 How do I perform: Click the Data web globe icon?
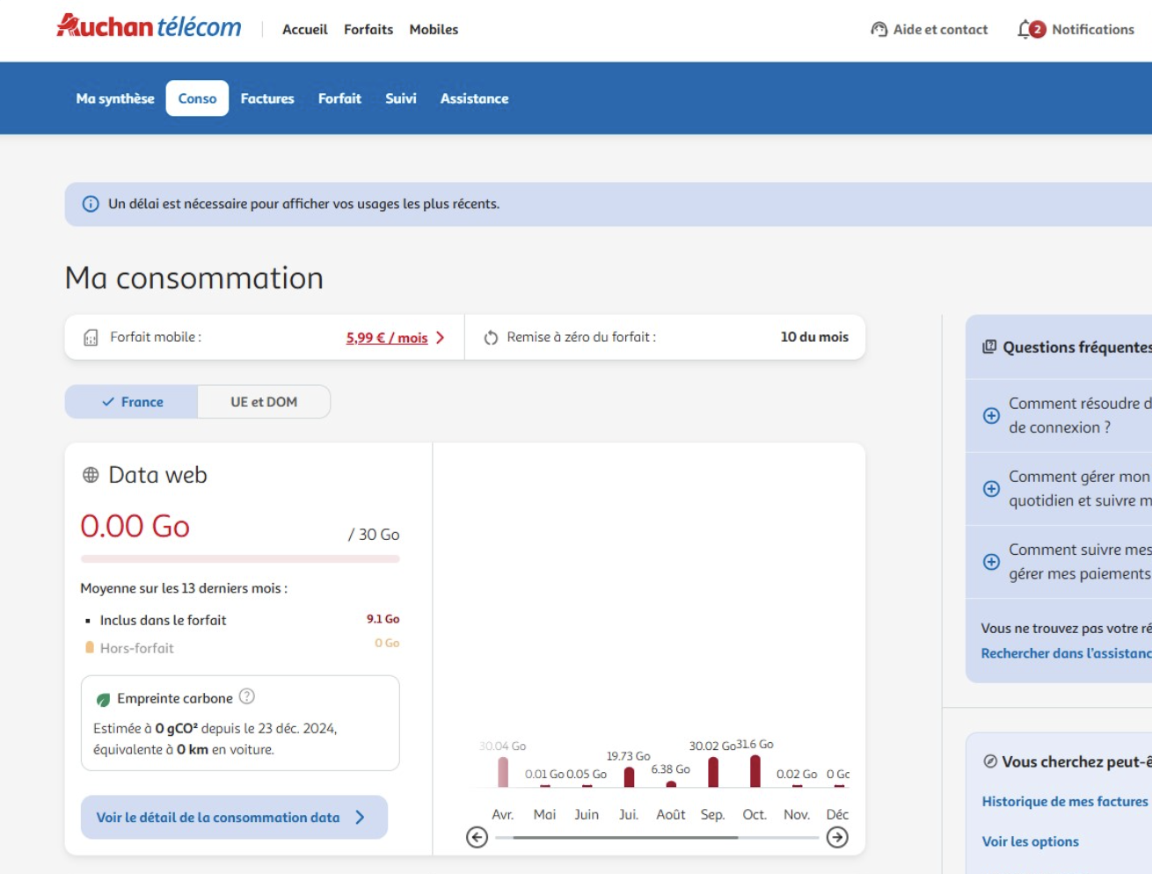pyautogui.click(x=91, y=475)
